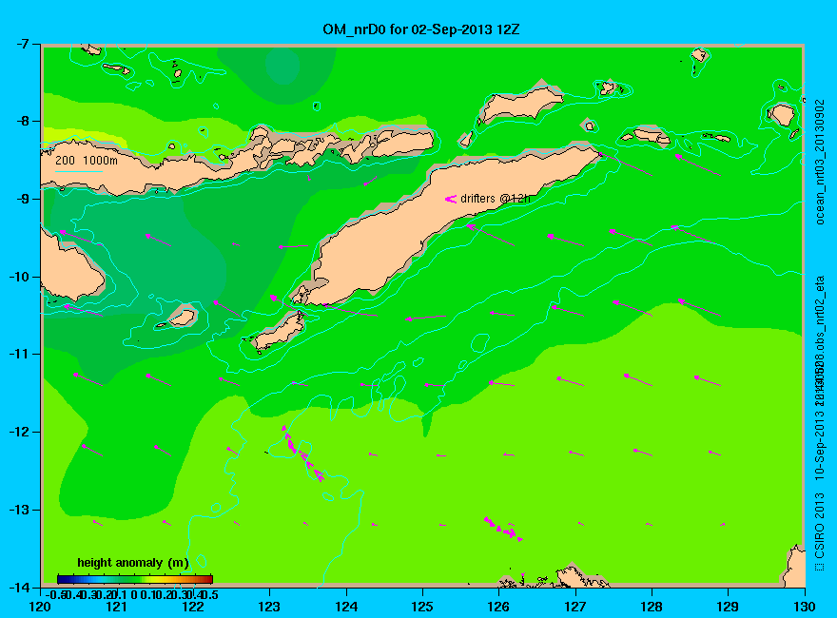This screenshot has height=618, width=837.
Task: Click the magenta drifter cluster near 123.5, -12.3
Action: click(302, 454)
